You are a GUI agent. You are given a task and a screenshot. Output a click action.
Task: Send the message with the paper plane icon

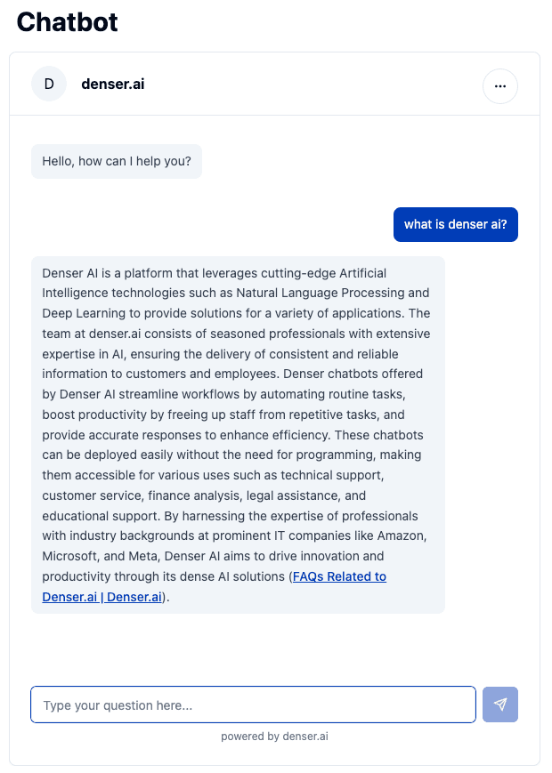click(x=499, y=704)
